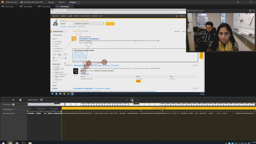Click the Start icon in the recorded screen's taskbar
Viewport: 256px width, 144px height.
53,94
